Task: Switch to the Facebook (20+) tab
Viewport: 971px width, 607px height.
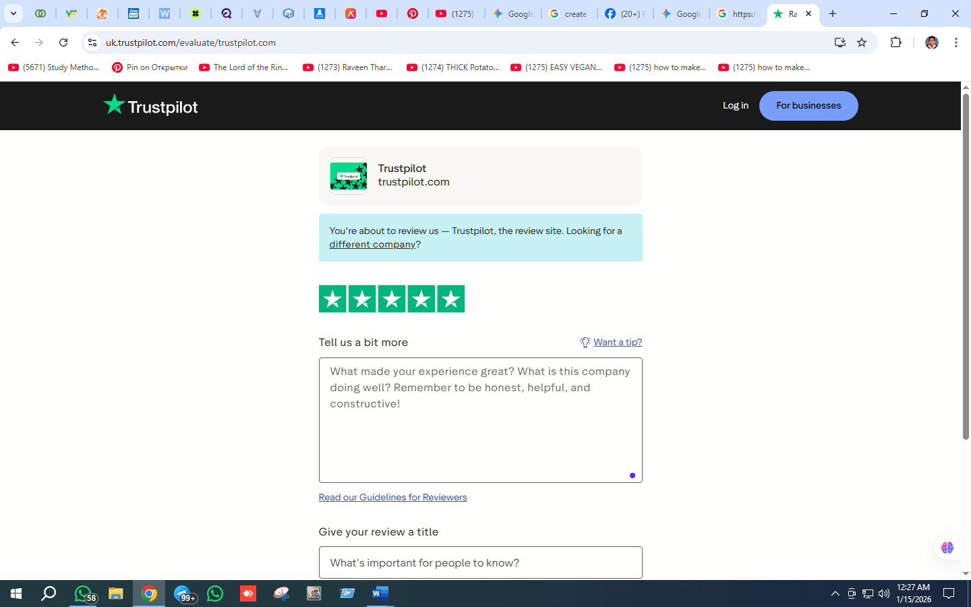Action: (625, 13)
